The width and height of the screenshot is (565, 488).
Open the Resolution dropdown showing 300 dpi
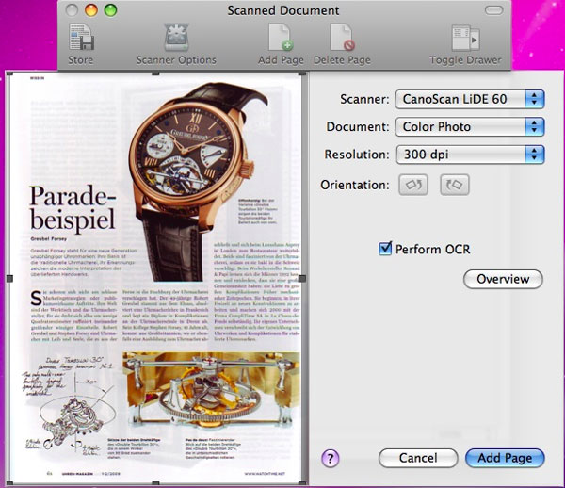click(x=470, y=155)
